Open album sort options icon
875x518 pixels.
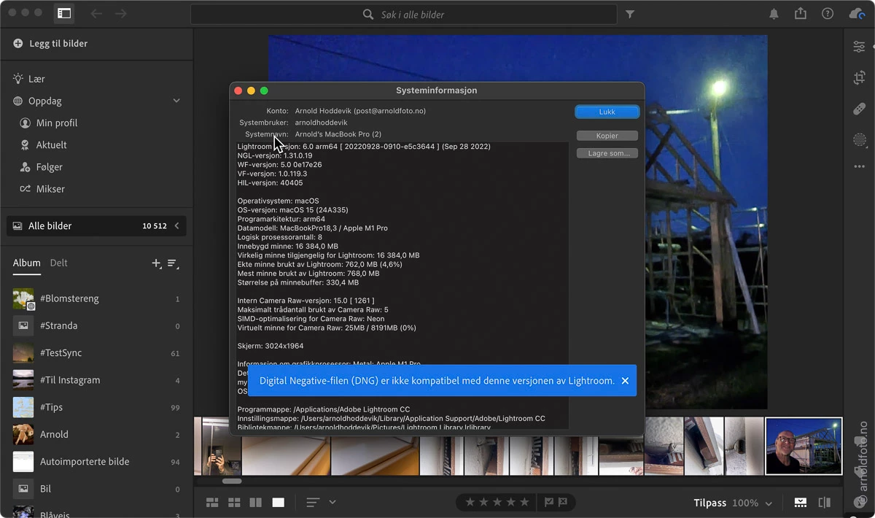[x=173, y=263]
